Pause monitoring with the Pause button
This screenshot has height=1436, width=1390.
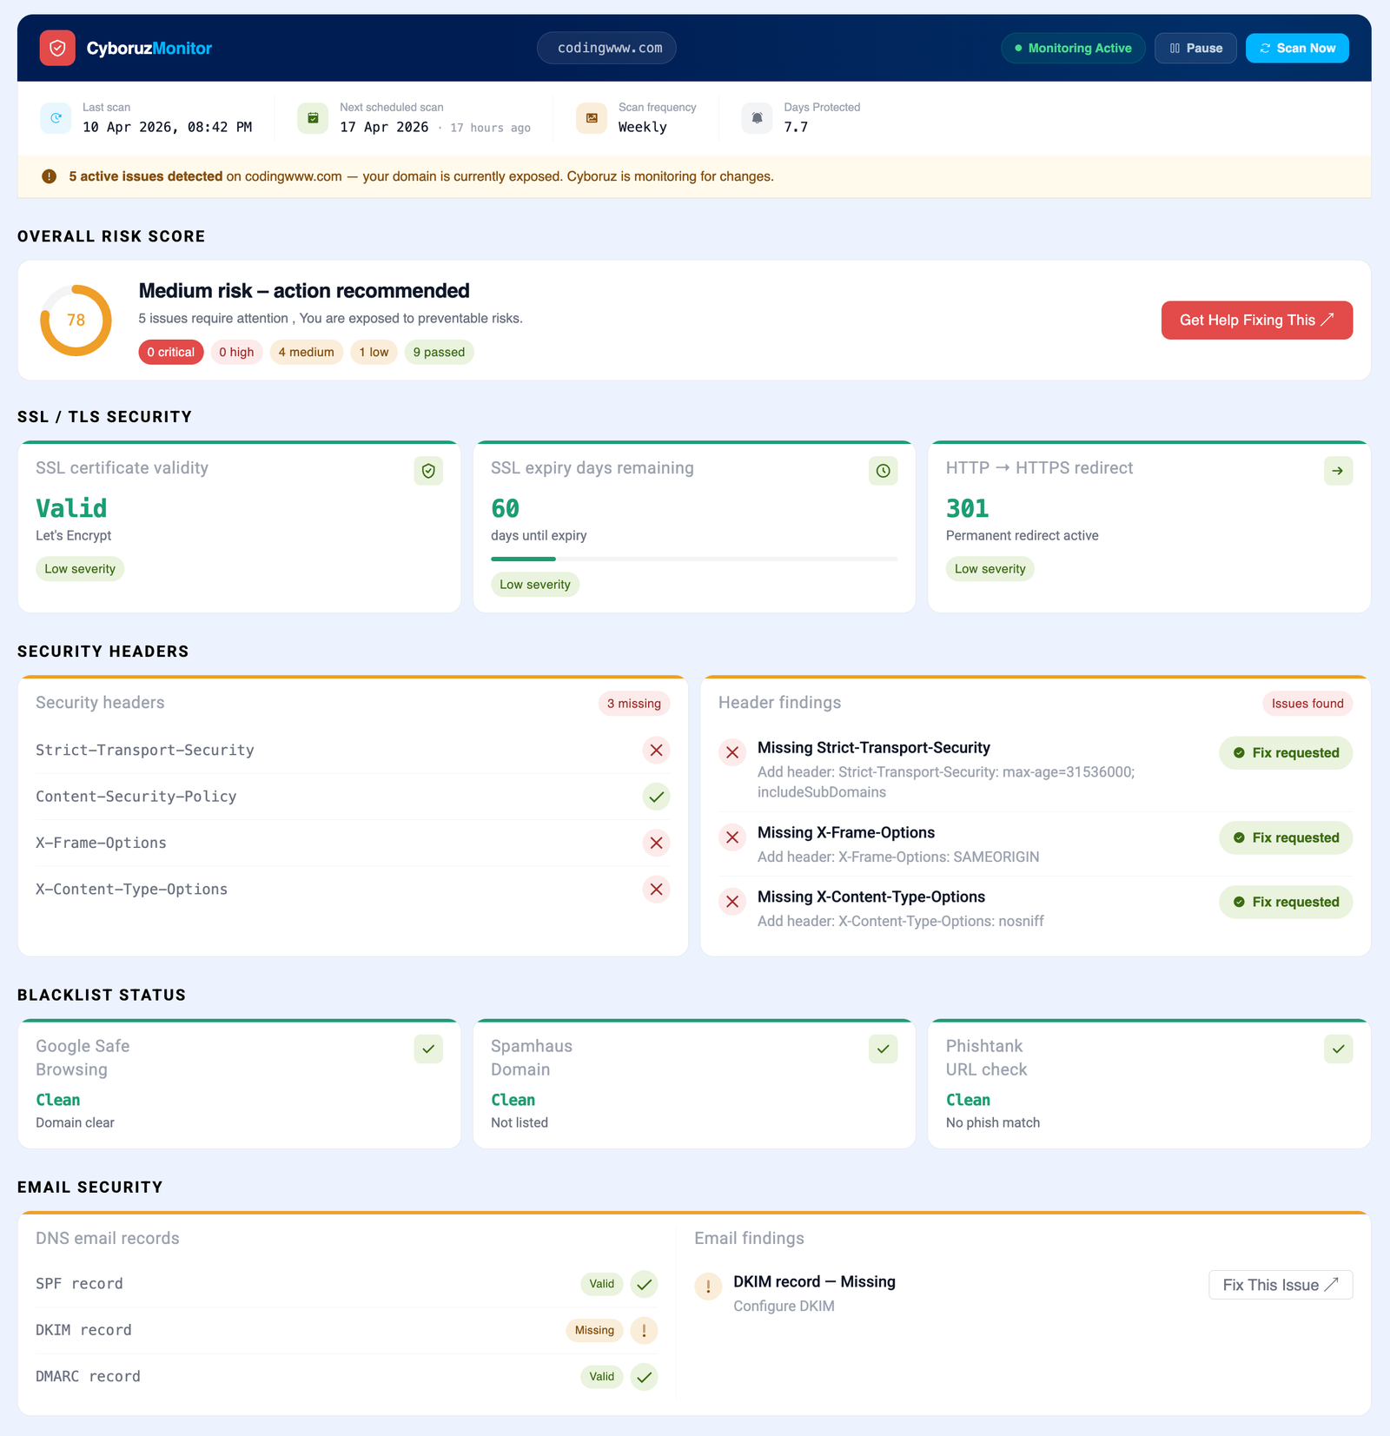pos(1195,49)
